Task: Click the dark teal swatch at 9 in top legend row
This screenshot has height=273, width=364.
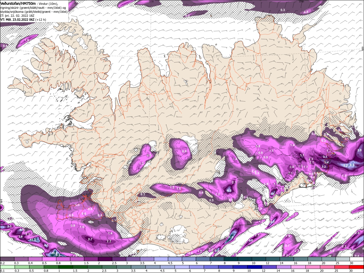Action: (245, 259)
